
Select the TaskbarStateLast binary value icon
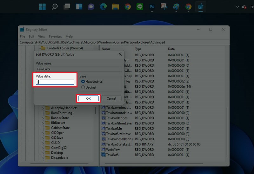click(x=103, y=144)
